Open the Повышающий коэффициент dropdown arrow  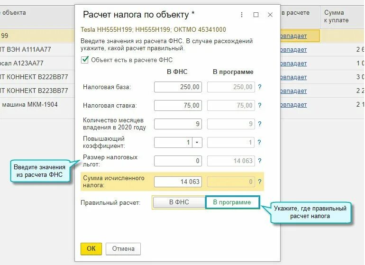[x=197, y=142]
